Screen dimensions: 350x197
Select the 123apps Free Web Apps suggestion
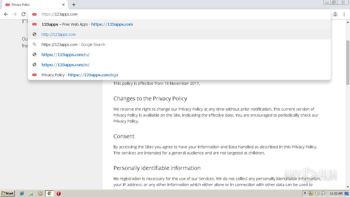(87, 24)
